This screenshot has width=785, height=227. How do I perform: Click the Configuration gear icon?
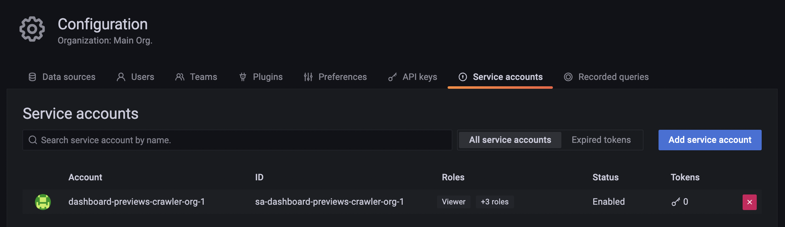pyautogui.click(x=32, y=29)
